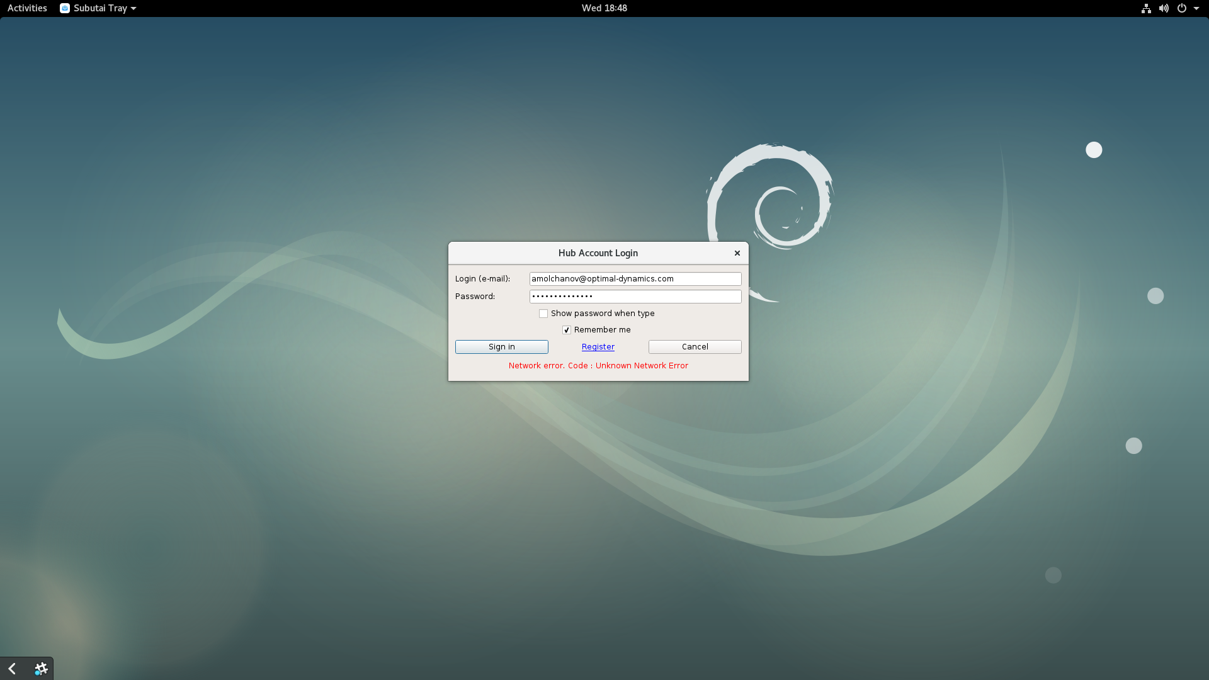Uncheck Remember me

[x=566, y=329]
